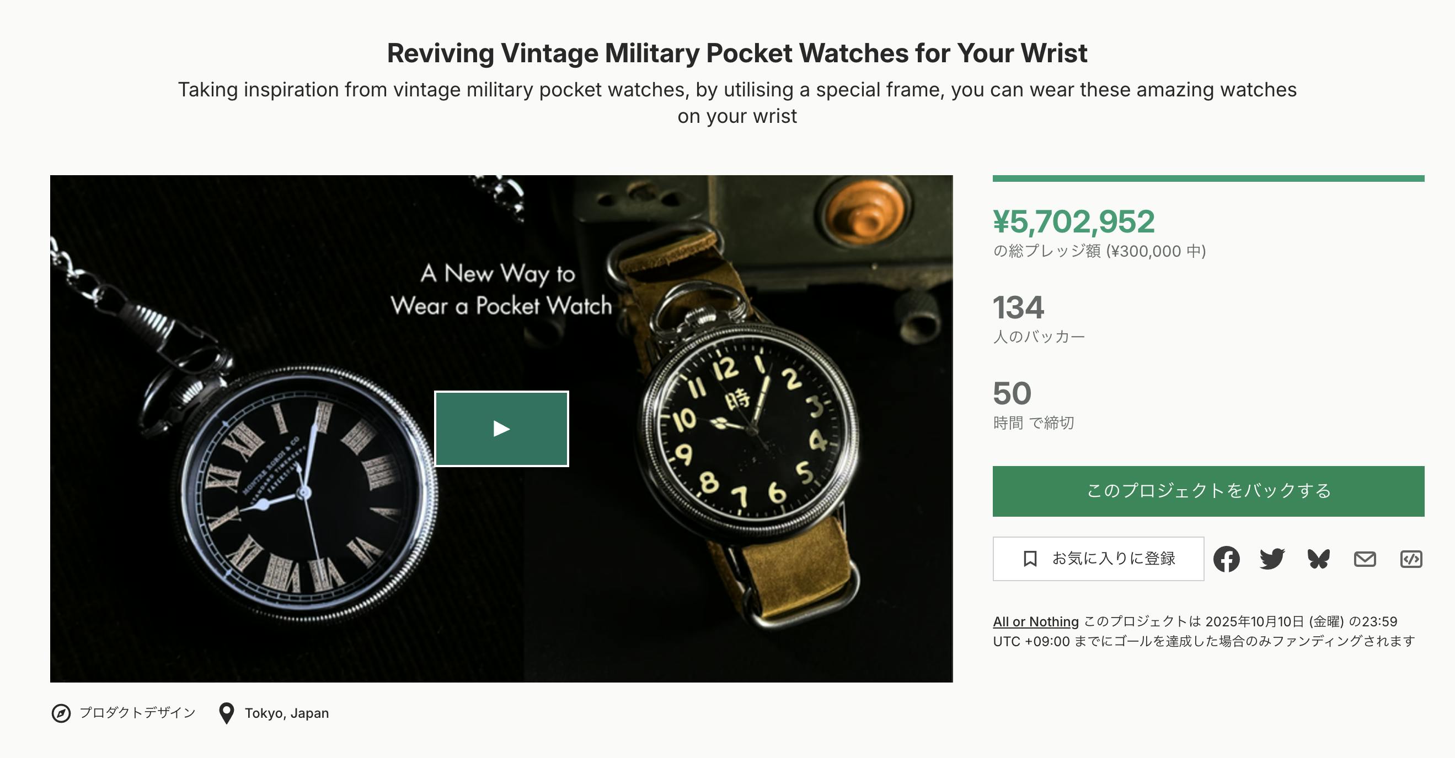Share the project on Twitter
The image size is (1455, 758).
click(1272, 559)
